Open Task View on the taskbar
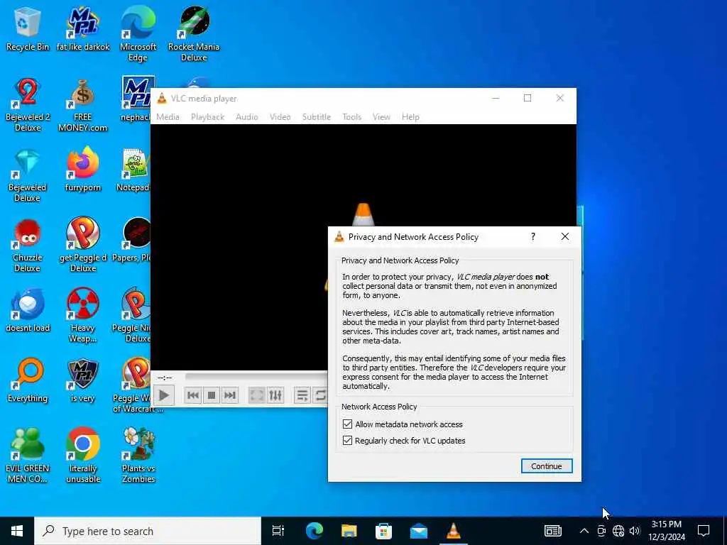727x545 pixels. [x=278, y=531]
